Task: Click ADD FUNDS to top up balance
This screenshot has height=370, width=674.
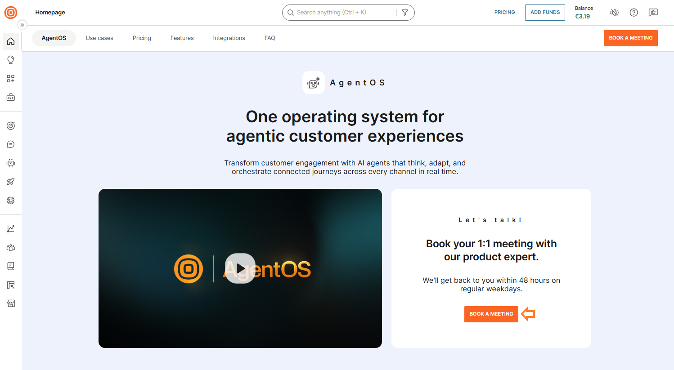Action: click(x=545, y=12)
